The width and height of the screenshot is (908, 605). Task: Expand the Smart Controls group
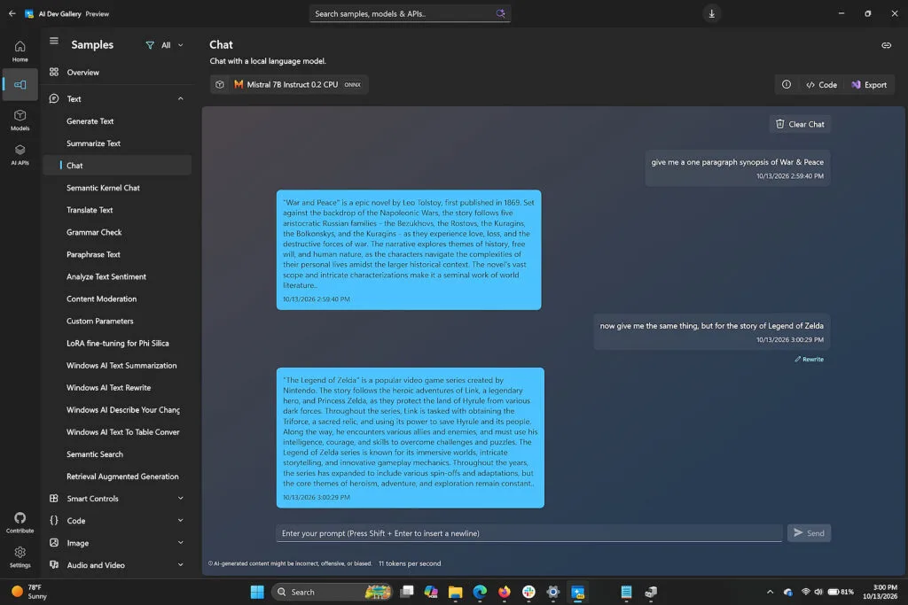pos(117,499)
